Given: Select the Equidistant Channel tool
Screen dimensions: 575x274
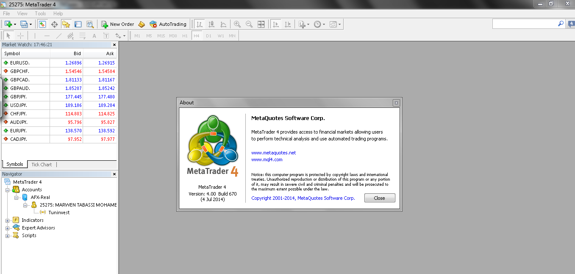Looking at the screenshot, I should 71,36.
